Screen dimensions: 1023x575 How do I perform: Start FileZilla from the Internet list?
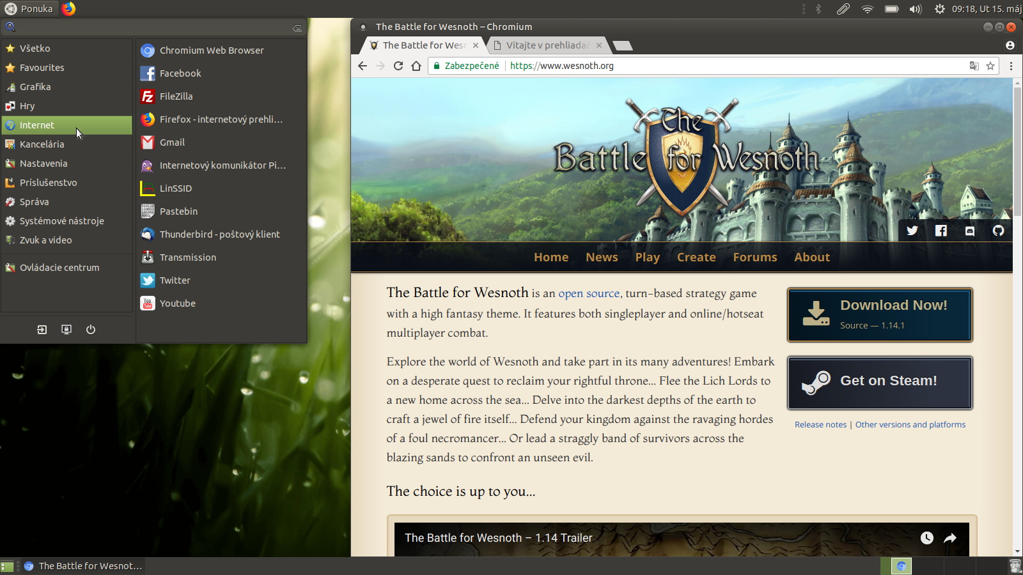221,96
